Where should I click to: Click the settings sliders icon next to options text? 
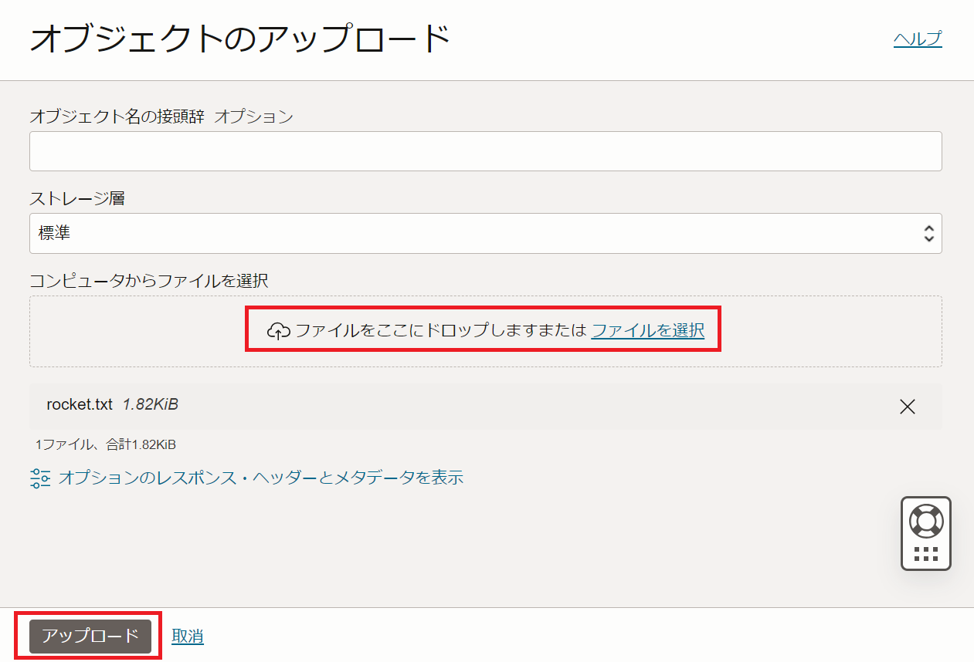tap(40, 478)
